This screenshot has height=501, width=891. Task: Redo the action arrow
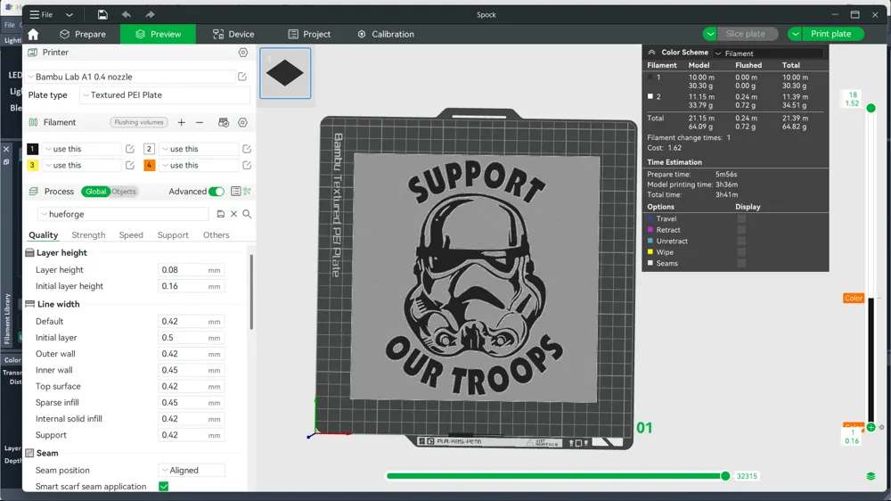coord(150,15)
